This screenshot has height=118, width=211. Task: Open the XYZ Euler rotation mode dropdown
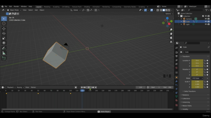197,78
